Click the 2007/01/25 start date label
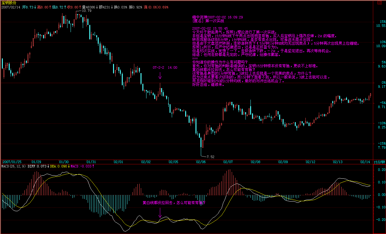386x234 pixels. [x=12, y=162]
